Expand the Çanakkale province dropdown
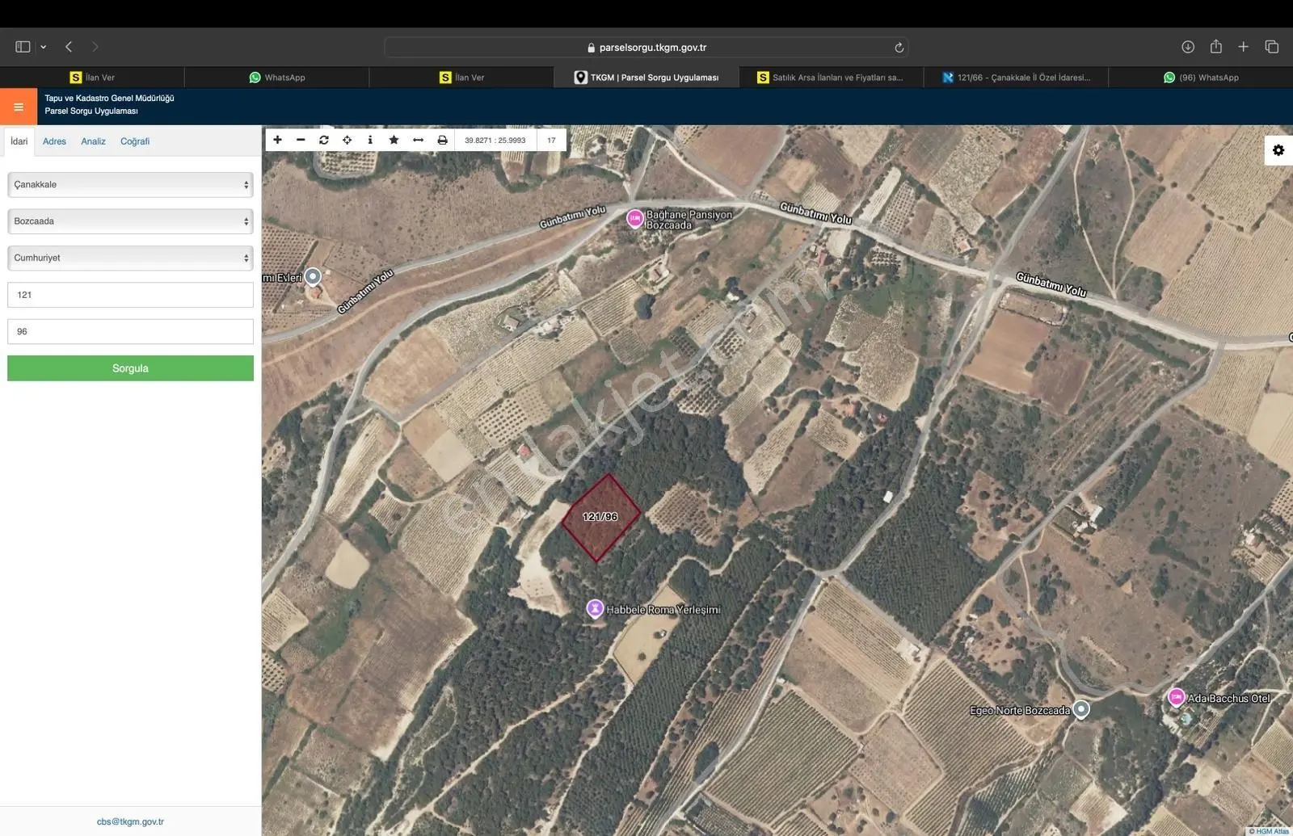 coord(130,184)
